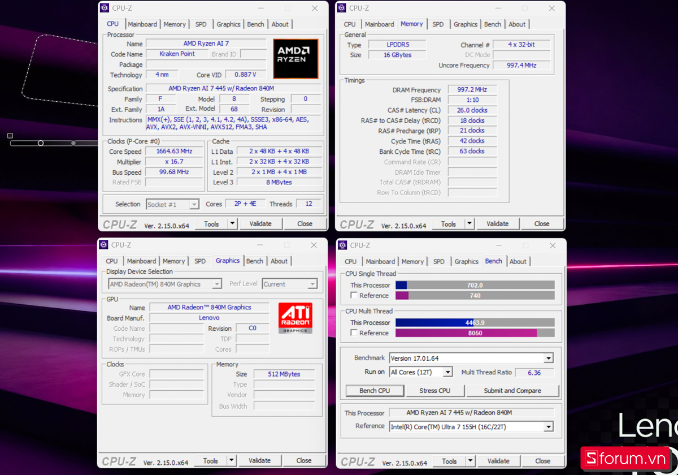Toggle the Reference checkbox under CPU Multi Thread
The width and height of the screenshot is (678, 475).
[354, 332]
